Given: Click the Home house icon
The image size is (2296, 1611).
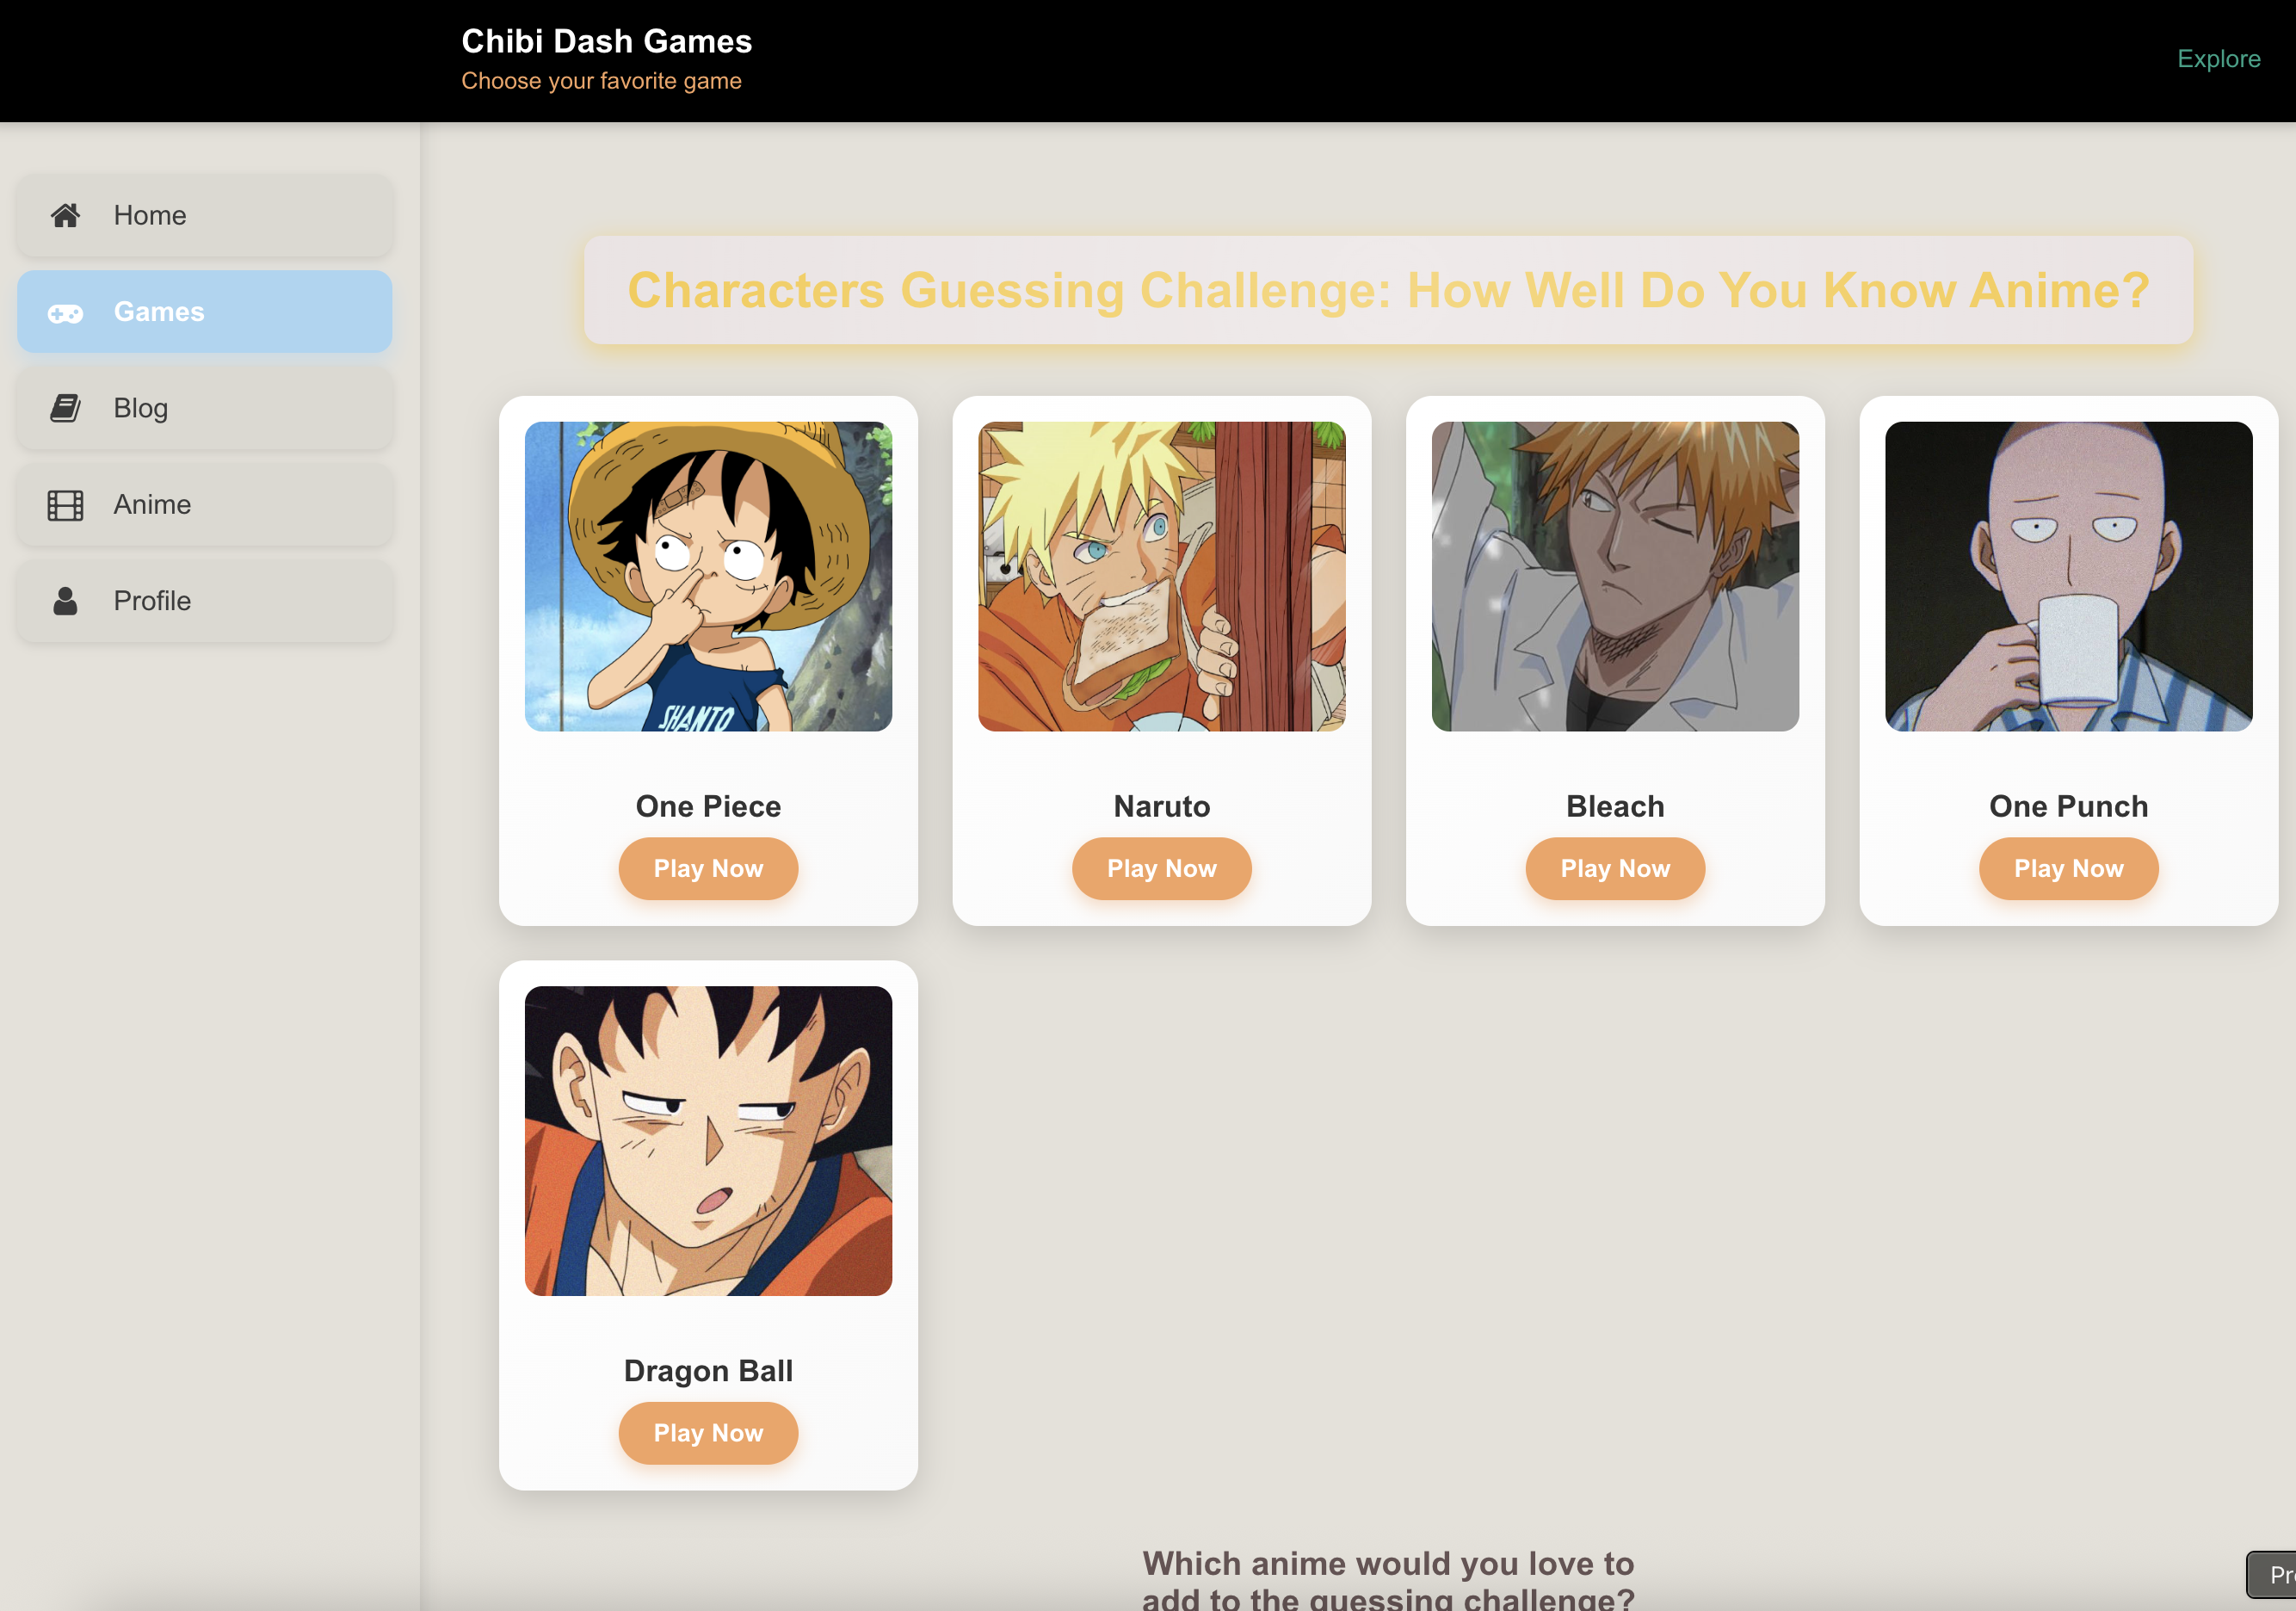Looking at the screenshot, I should pyautogui.click(x=66, y=215).
